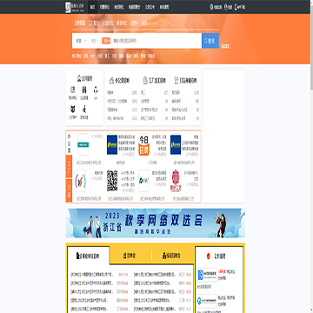The width and height of the screenshot is (313, 313).
Task: Open the blue and orange circular company logo
Action: point(80,181)
